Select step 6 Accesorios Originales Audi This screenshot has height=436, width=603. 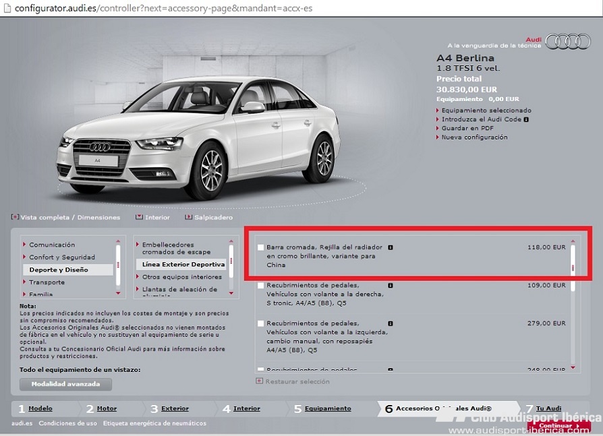click(438, 409)
